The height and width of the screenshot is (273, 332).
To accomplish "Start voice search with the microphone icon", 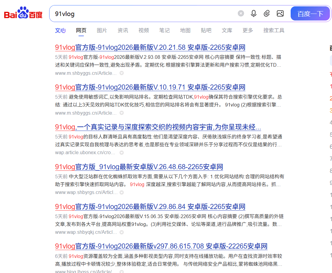I will pyautogui.click(x=254, y=14).
